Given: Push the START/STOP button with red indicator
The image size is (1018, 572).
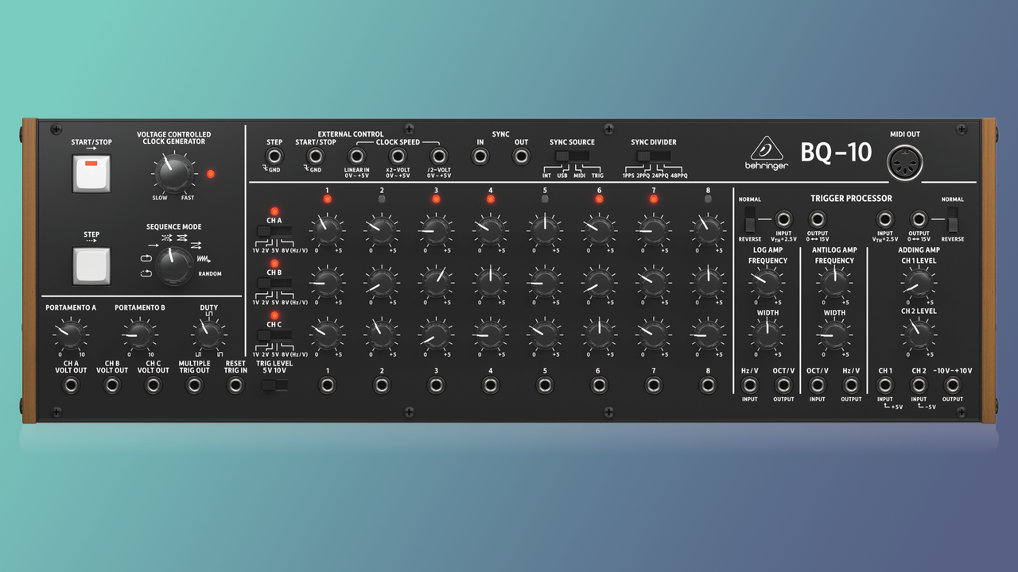Looking at the screenshot, I should (91, 172).
